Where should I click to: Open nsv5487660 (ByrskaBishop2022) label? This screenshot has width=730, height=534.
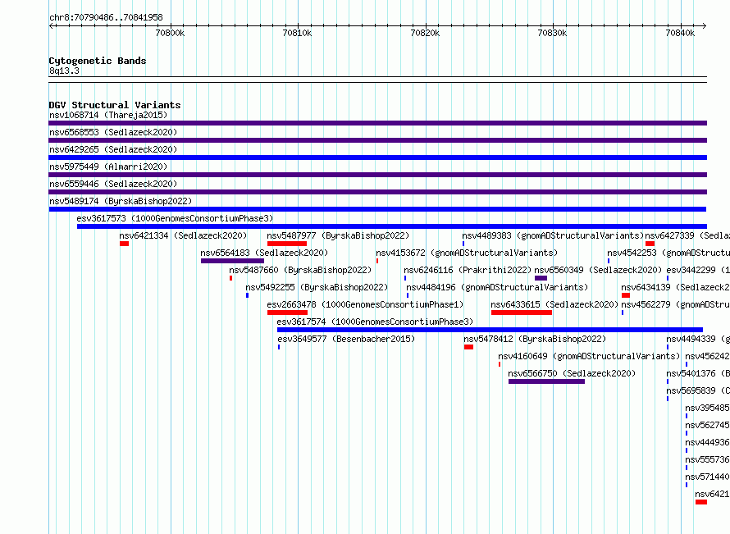point(300,270)
